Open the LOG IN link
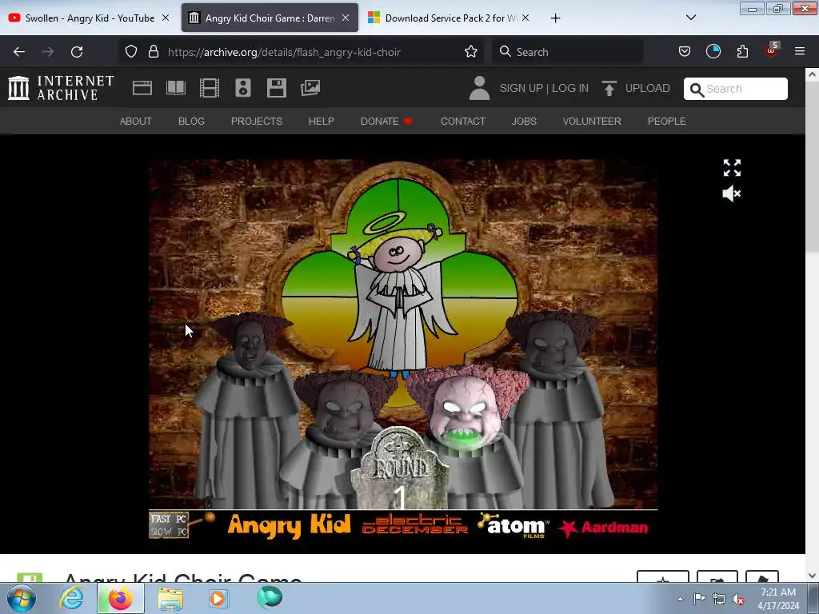 coord(570,88)
